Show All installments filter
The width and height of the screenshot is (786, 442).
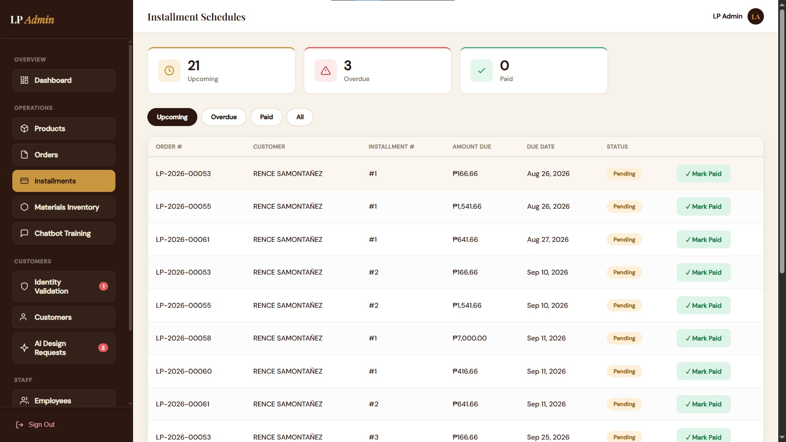point(300,117)
